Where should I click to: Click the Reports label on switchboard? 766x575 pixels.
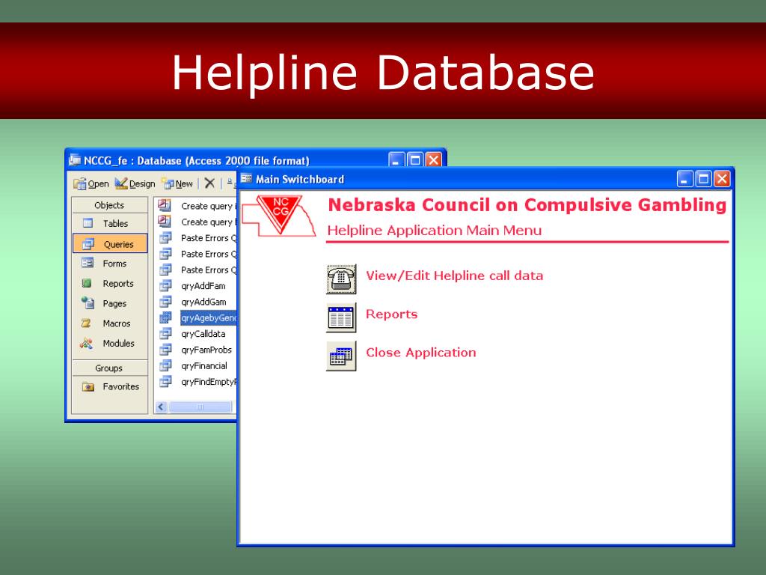point(392,314)
